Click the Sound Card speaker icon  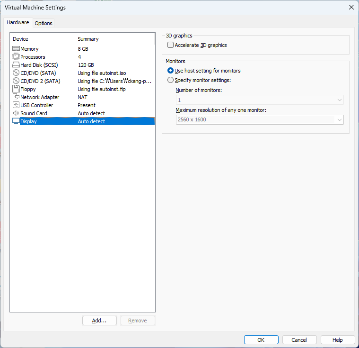pos(16,113)
